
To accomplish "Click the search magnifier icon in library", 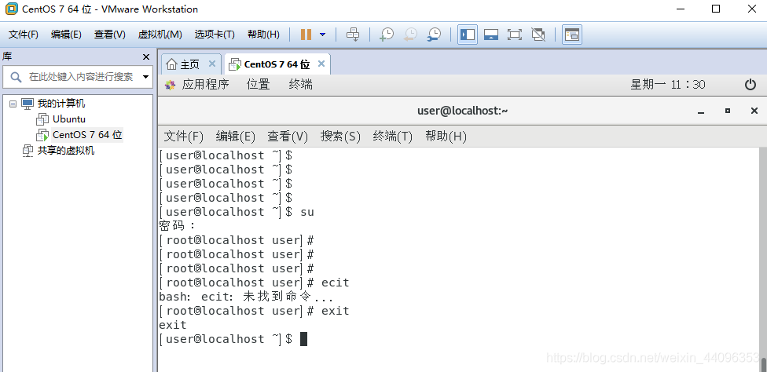I will 16,77.
